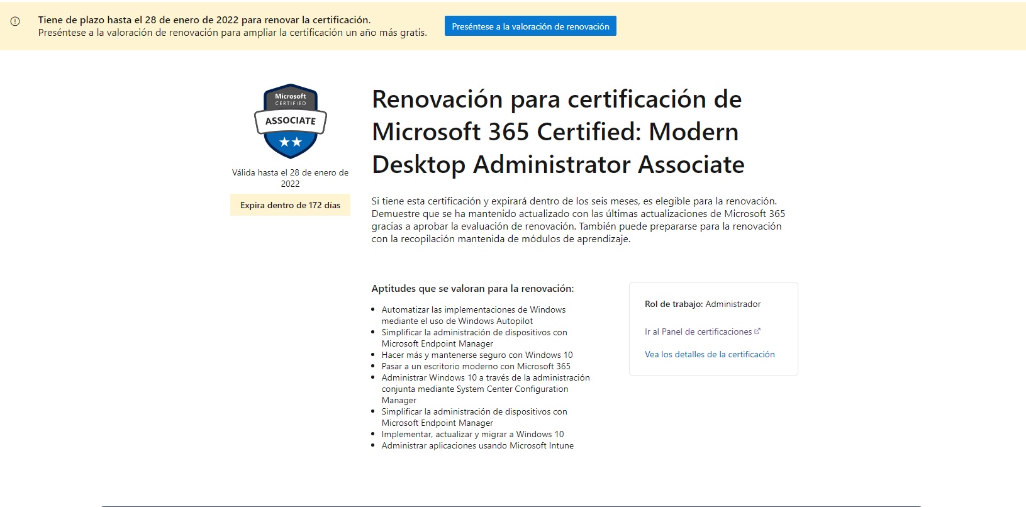
Task: Click banner text 'Tiene de plazo hasta el 28'
Action: pos(204,20)
